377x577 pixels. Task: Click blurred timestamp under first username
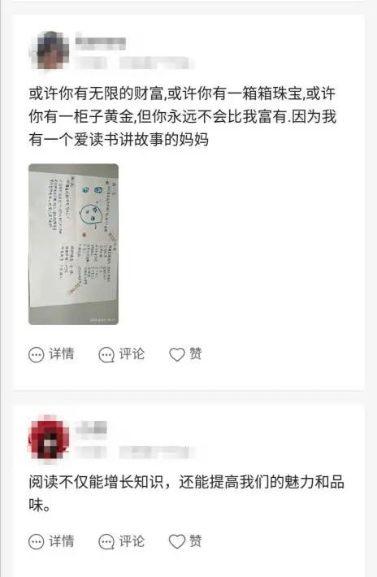[135, 63]
